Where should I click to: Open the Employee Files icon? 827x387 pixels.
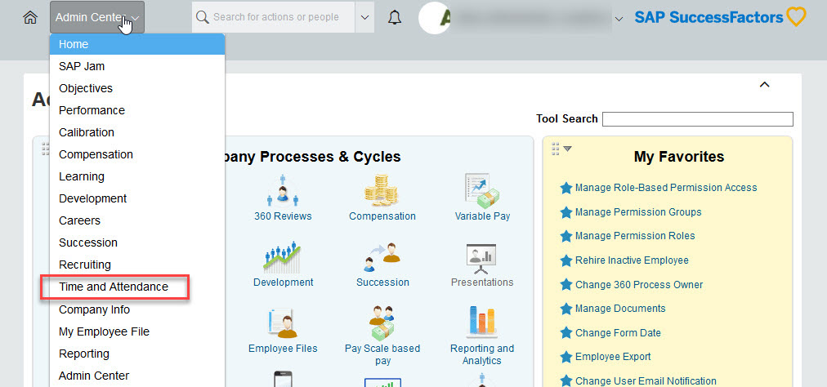pos(283,323)
